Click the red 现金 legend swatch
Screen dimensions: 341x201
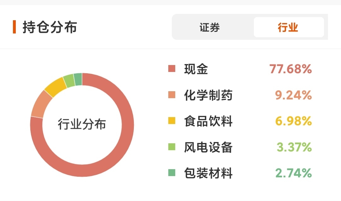[171, 68]
